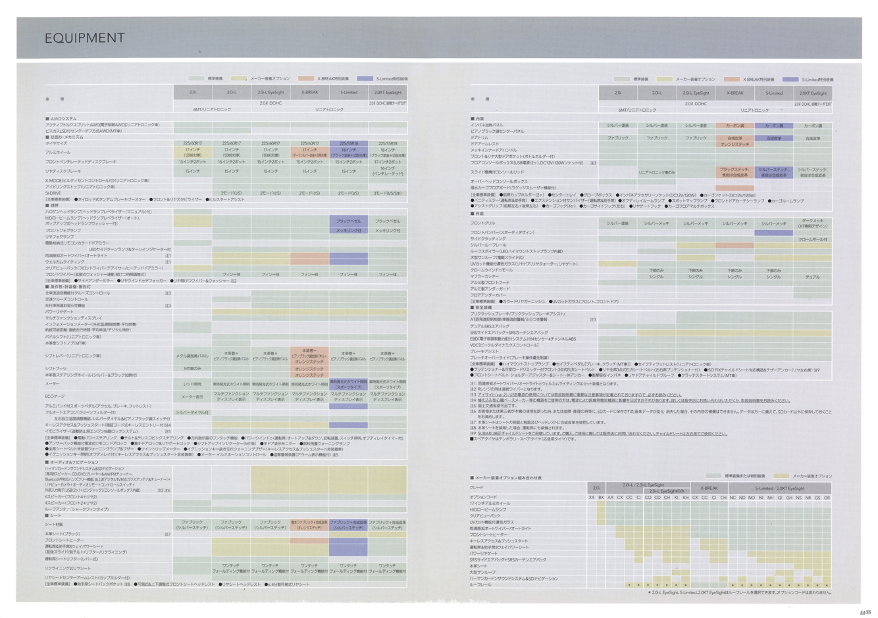Click S-Limited特別装備 swatch above the 内装 table
Image resolution: width=878 pixels, height=618 pixels.
(x=791, y=80)
